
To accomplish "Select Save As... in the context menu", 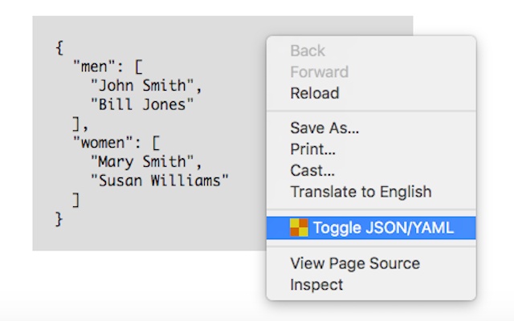I will coord(324,128).
